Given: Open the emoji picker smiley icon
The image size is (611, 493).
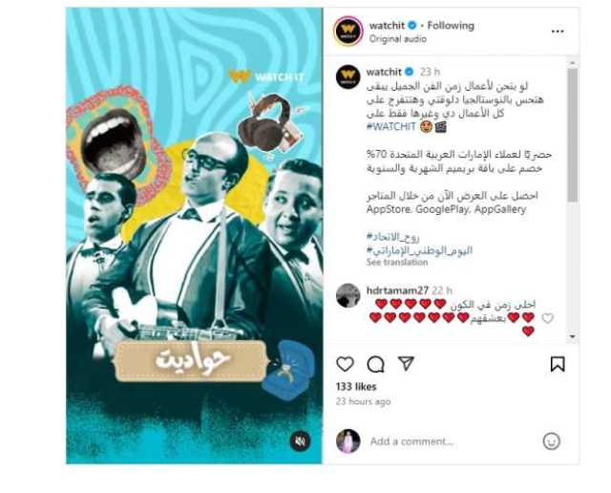Looking at the screenshot, I should (x=552, y=441).
